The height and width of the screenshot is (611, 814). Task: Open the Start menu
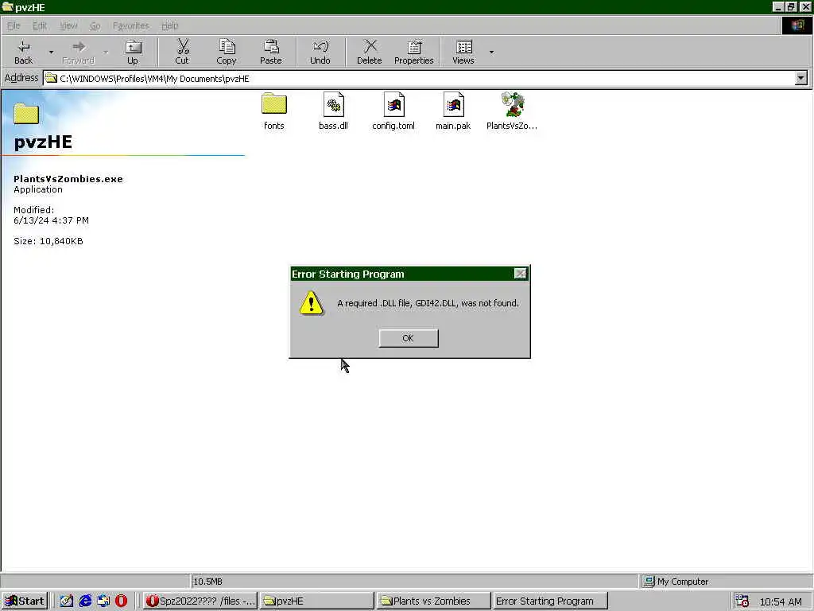[x=25, y=601]
